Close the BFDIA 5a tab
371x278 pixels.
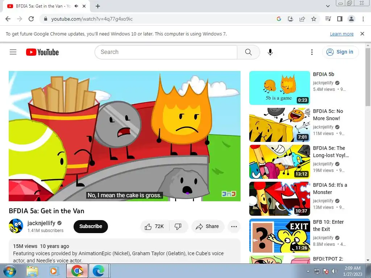[x=84, y=6]
